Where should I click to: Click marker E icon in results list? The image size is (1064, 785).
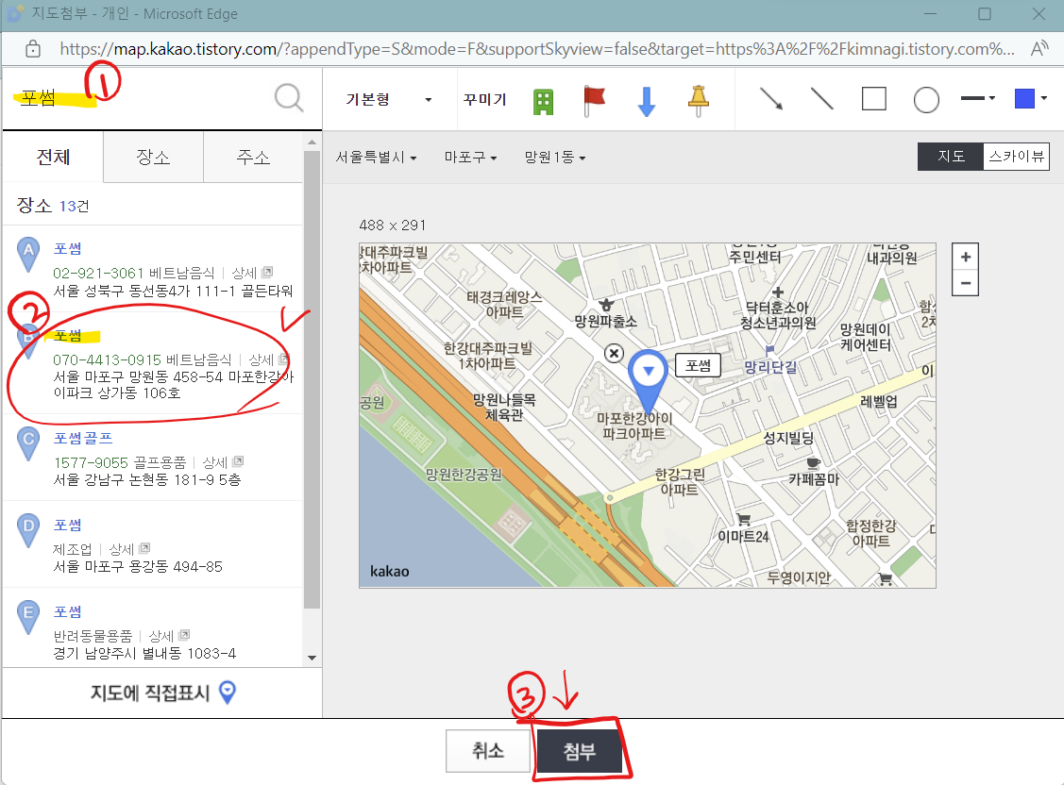[27, 618]
